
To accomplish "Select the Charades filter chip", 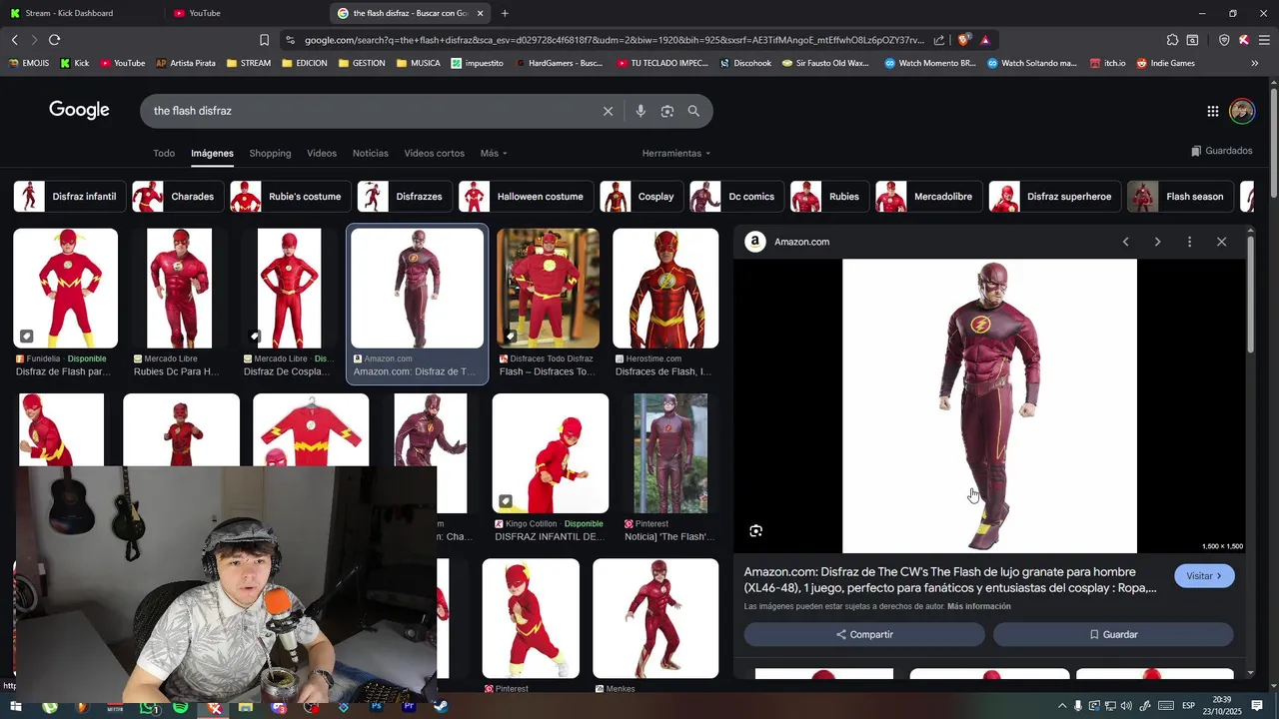I will (x=176, y=197).
